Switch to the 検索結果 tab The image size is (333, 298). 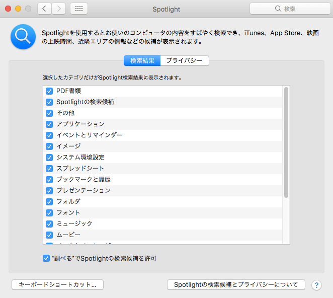point(142,61)
